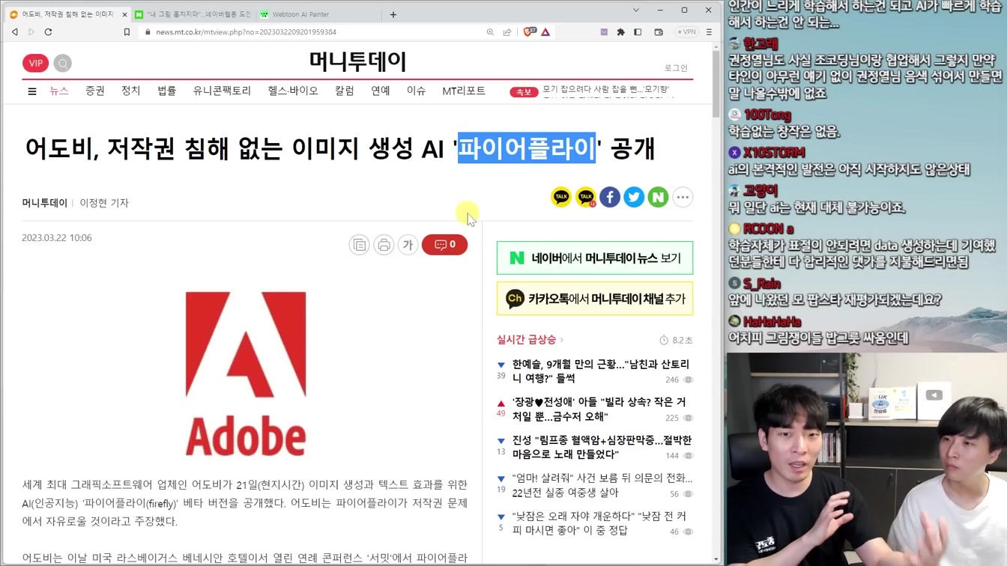The height and width of the screenshot is (566, 1007).
Task: Select the MT리포트 menu item
Action: (464, 91)
